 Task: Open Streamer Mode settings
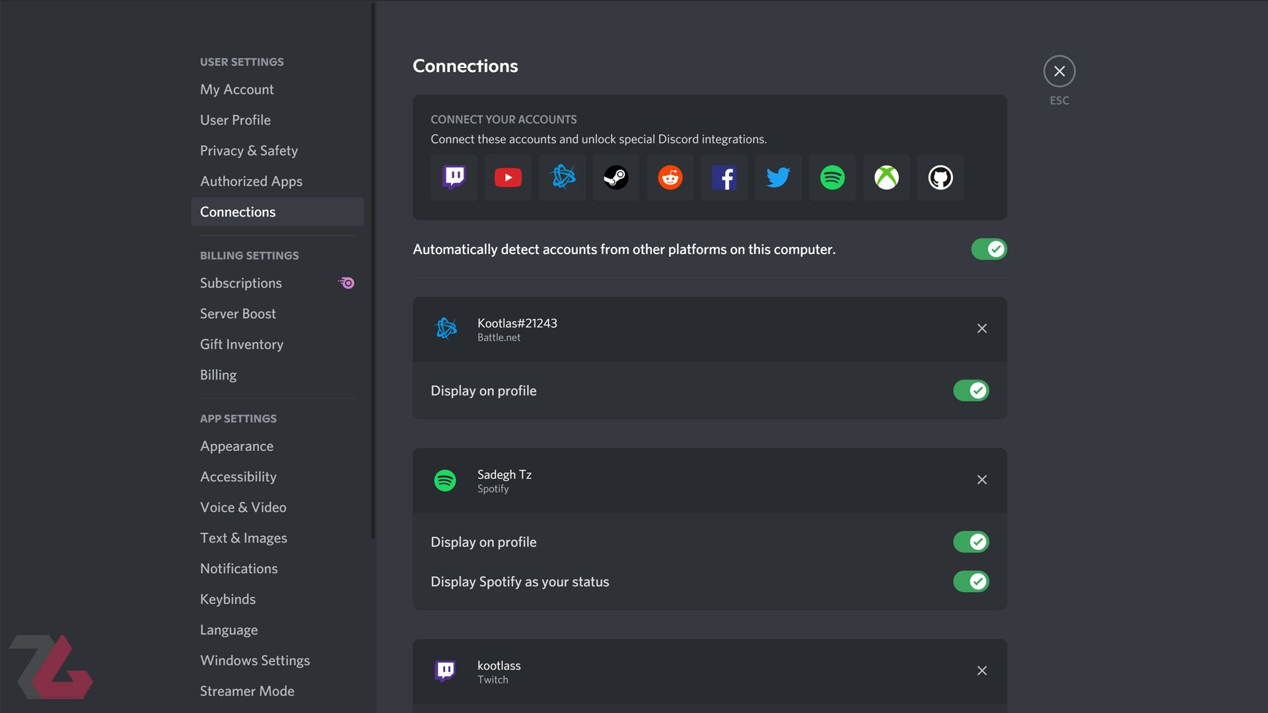tap(277, 691)
